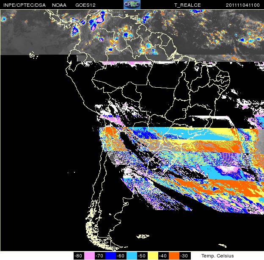
Task: Select the light blue legend swatch
Action: tap(132, 256)
